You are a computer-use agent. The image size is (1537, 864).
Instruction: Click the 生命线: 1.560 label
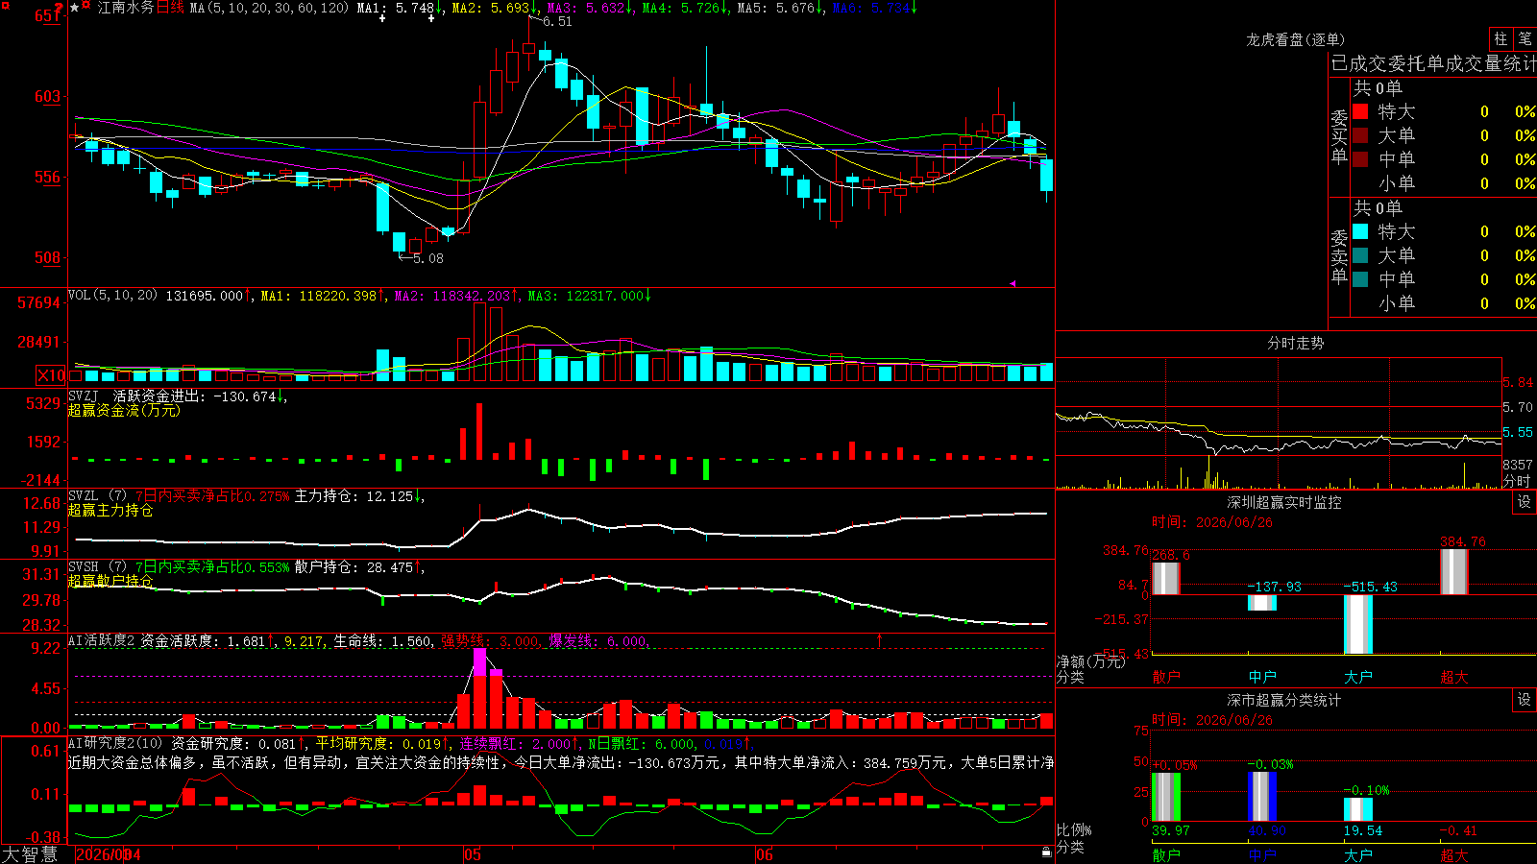coord(382,640)
